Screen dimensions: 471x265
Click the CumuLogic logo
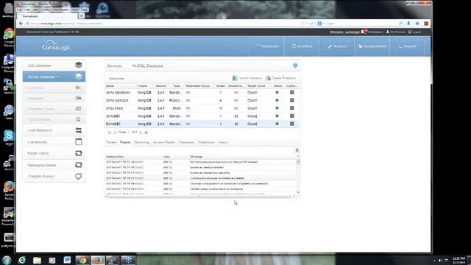pyautogui.click(x=56, y=46)
